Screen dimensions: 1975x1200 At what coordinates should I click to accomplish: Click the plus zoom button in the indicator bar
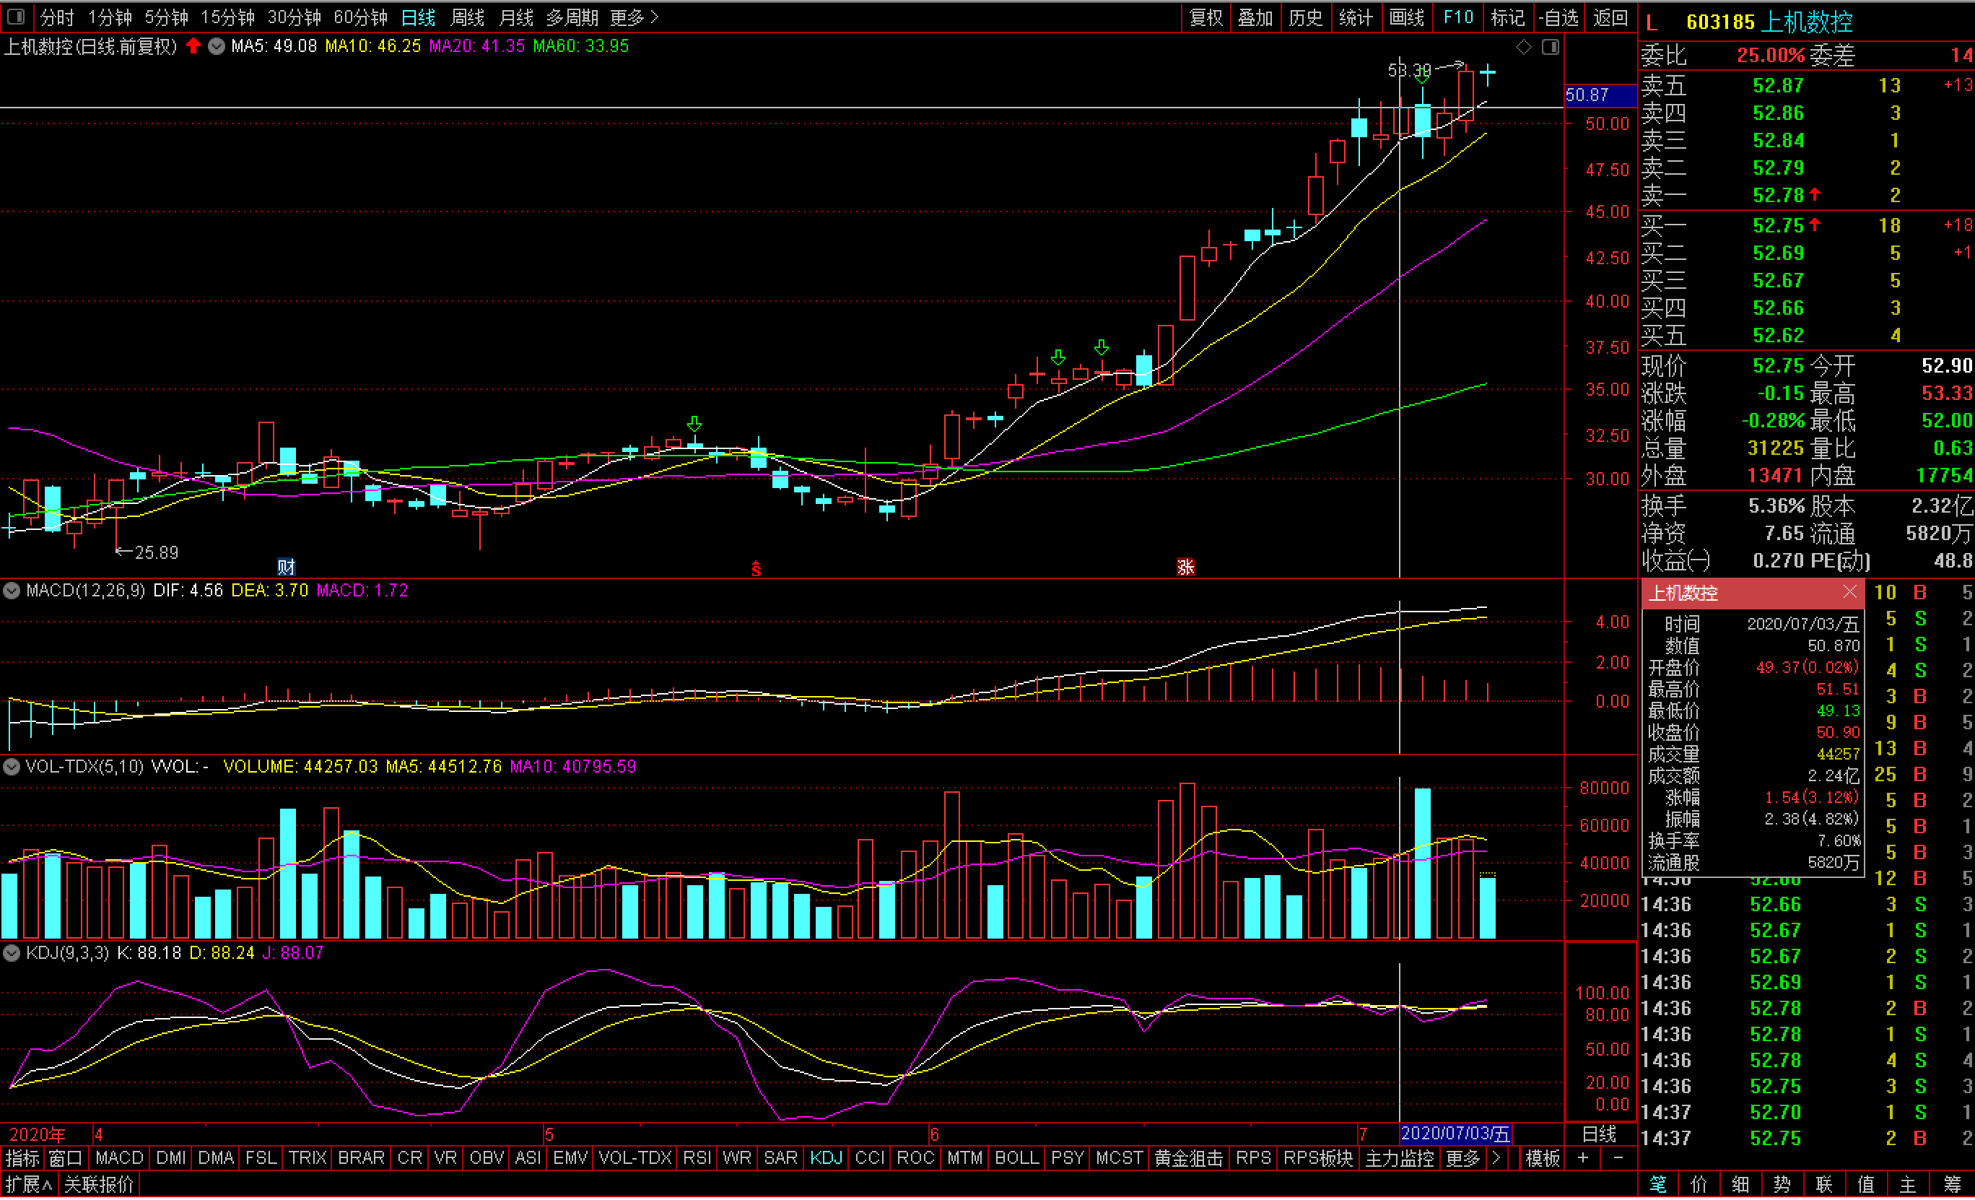click(1583, 1158)
